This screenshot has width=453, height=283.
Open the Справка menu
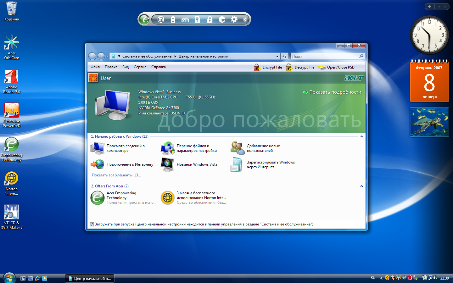(159, 67)
